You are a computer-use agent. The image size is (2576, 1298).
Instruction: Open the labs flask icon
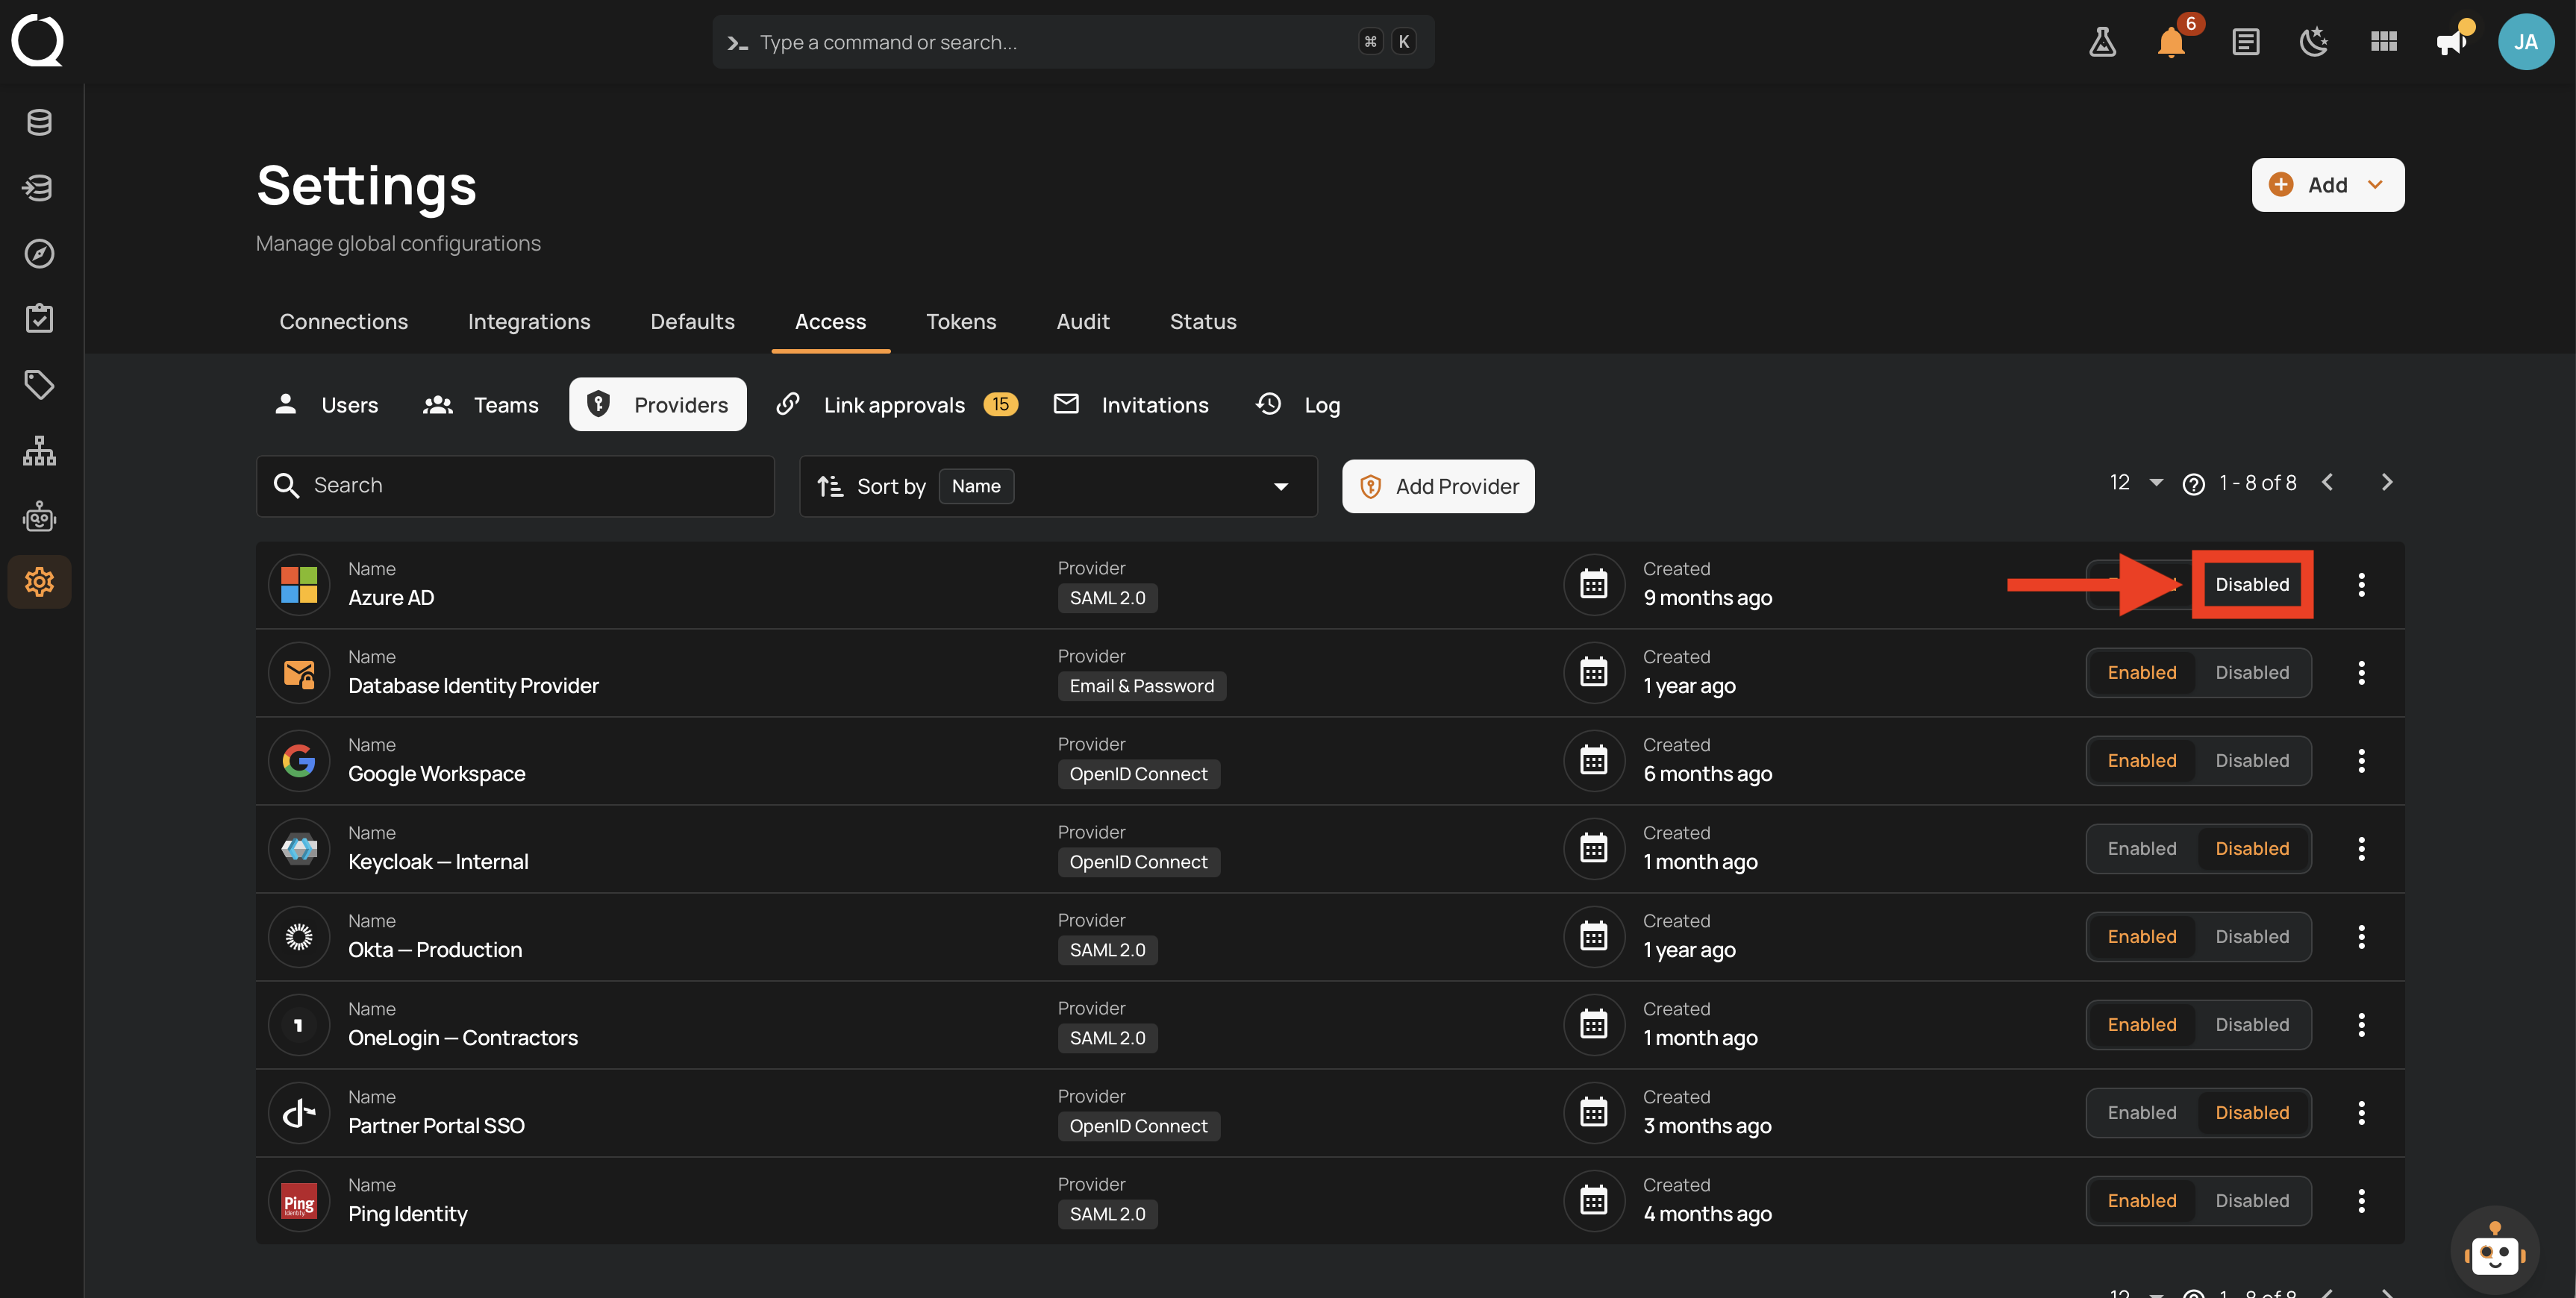(x=2102, y=42)
